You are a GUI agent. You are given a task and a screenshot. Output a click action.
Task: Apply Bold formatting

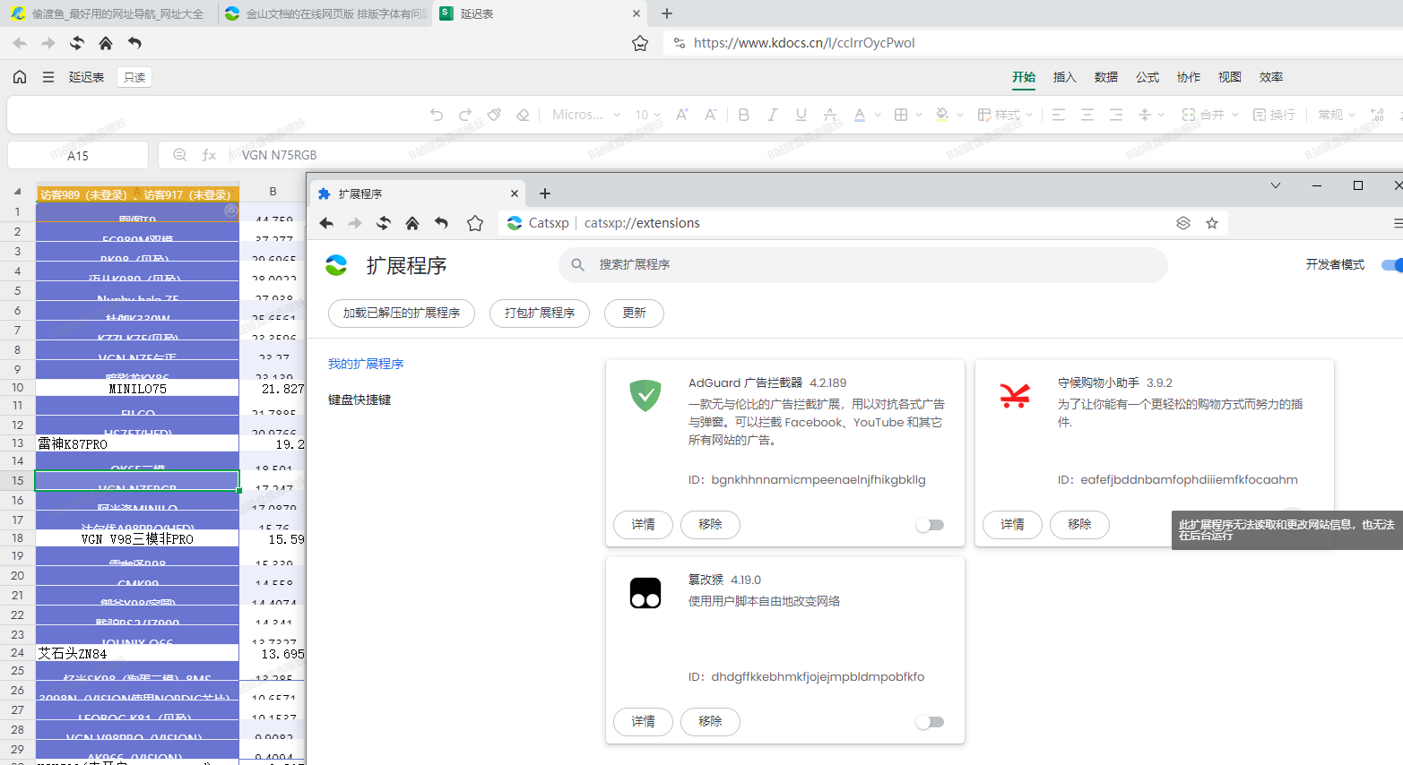743,114
